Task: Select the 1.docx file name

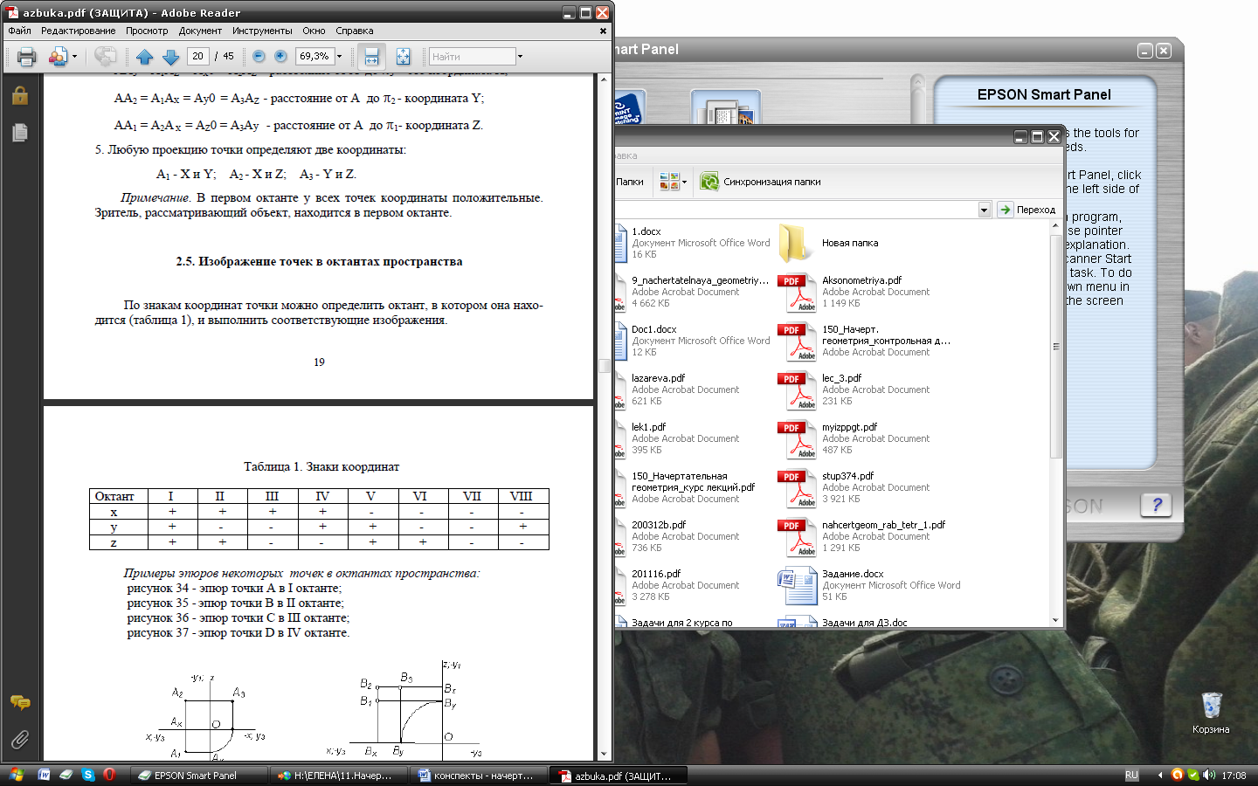Action: click(646, 231)
